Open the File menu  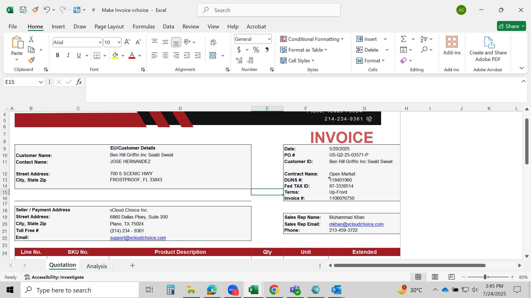13,26
